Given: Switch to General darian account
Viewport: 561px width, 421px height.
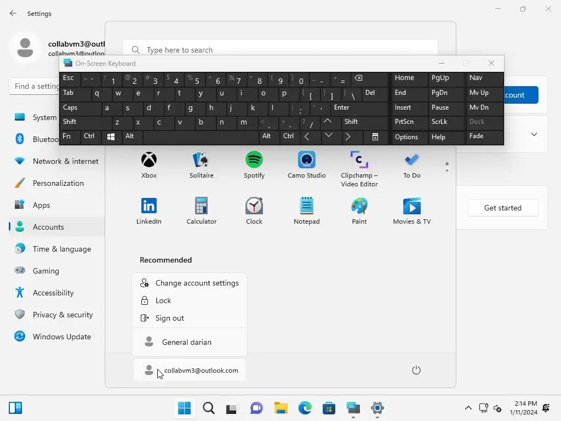Looking at the screenshot, I should [190, 342].
